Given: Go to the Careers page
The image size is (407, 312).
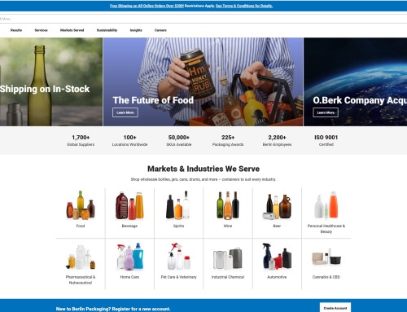Looking at the screenshot, I should pyautogui.click(x=160, y=30).
